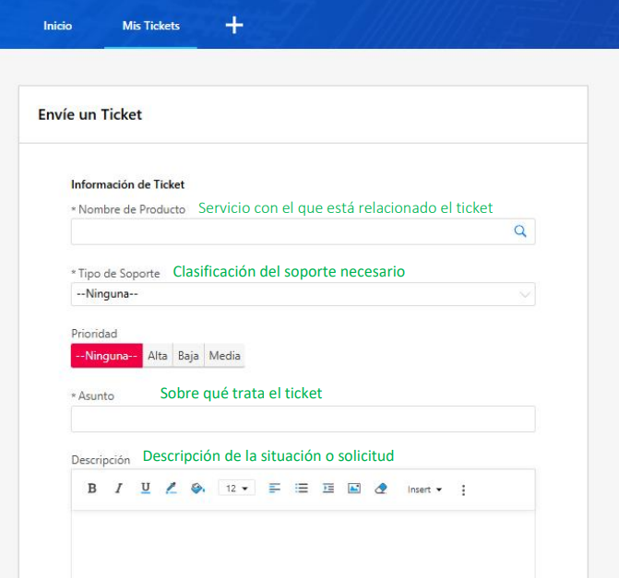This screenshot has height=578, width=619.
Task: Apply italic formatting in description editor
Action: point(118,489)
